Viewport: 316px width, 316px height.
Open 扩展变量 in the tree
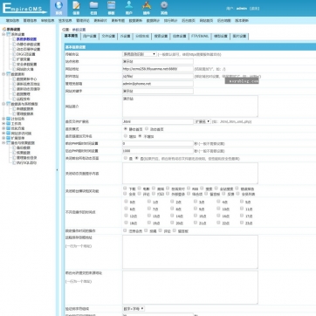click(23, 59)
